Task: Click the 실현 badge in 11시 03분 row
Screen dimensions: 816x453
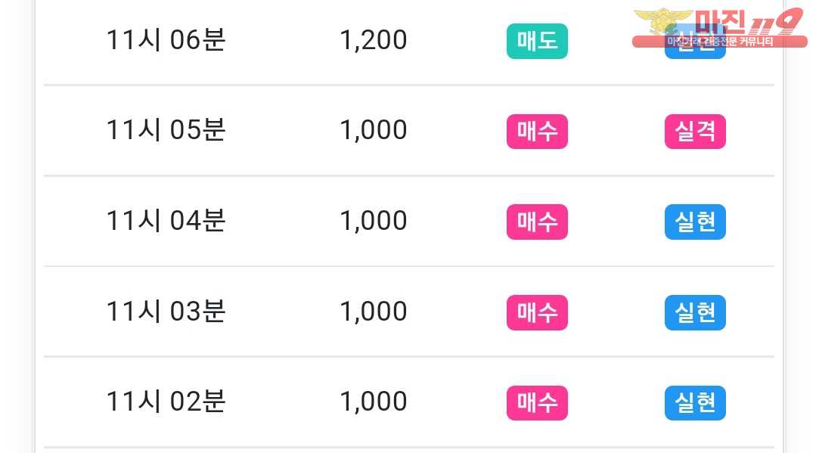Action: pyautogui.click(x=695, y=312)
